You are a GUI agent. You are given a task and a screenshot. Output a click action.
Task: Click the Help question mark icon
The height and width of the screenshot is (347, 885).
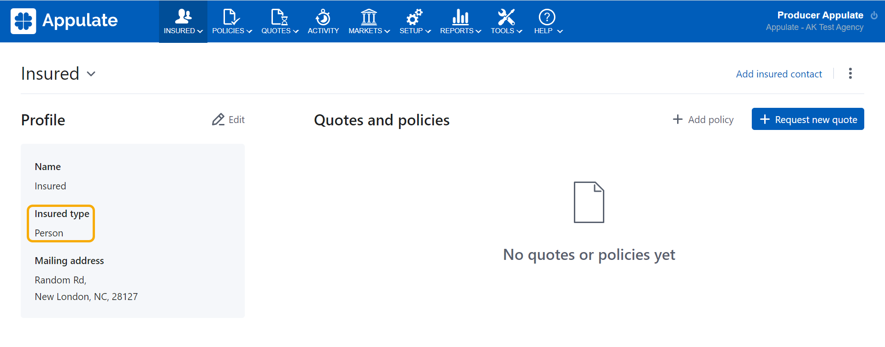pos(547,17)
